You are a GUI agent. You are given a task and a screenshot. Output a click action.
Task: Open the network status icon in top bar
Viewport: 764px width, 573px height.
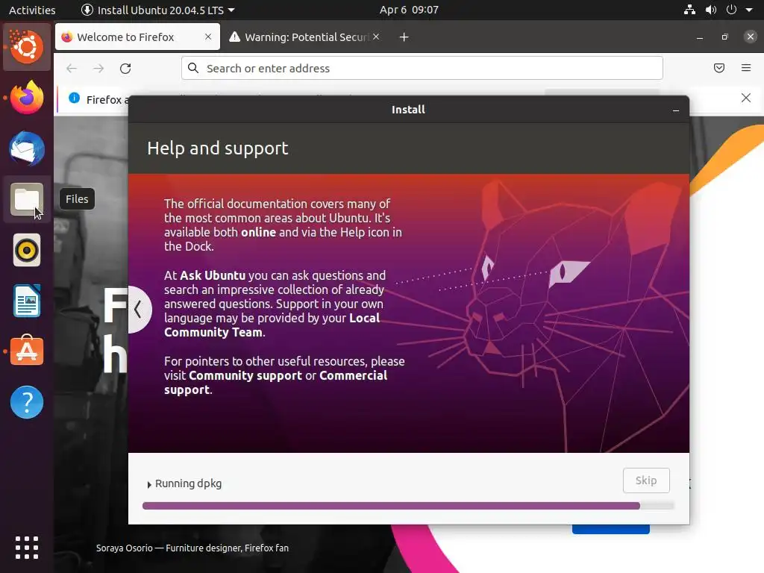[689, 10]
